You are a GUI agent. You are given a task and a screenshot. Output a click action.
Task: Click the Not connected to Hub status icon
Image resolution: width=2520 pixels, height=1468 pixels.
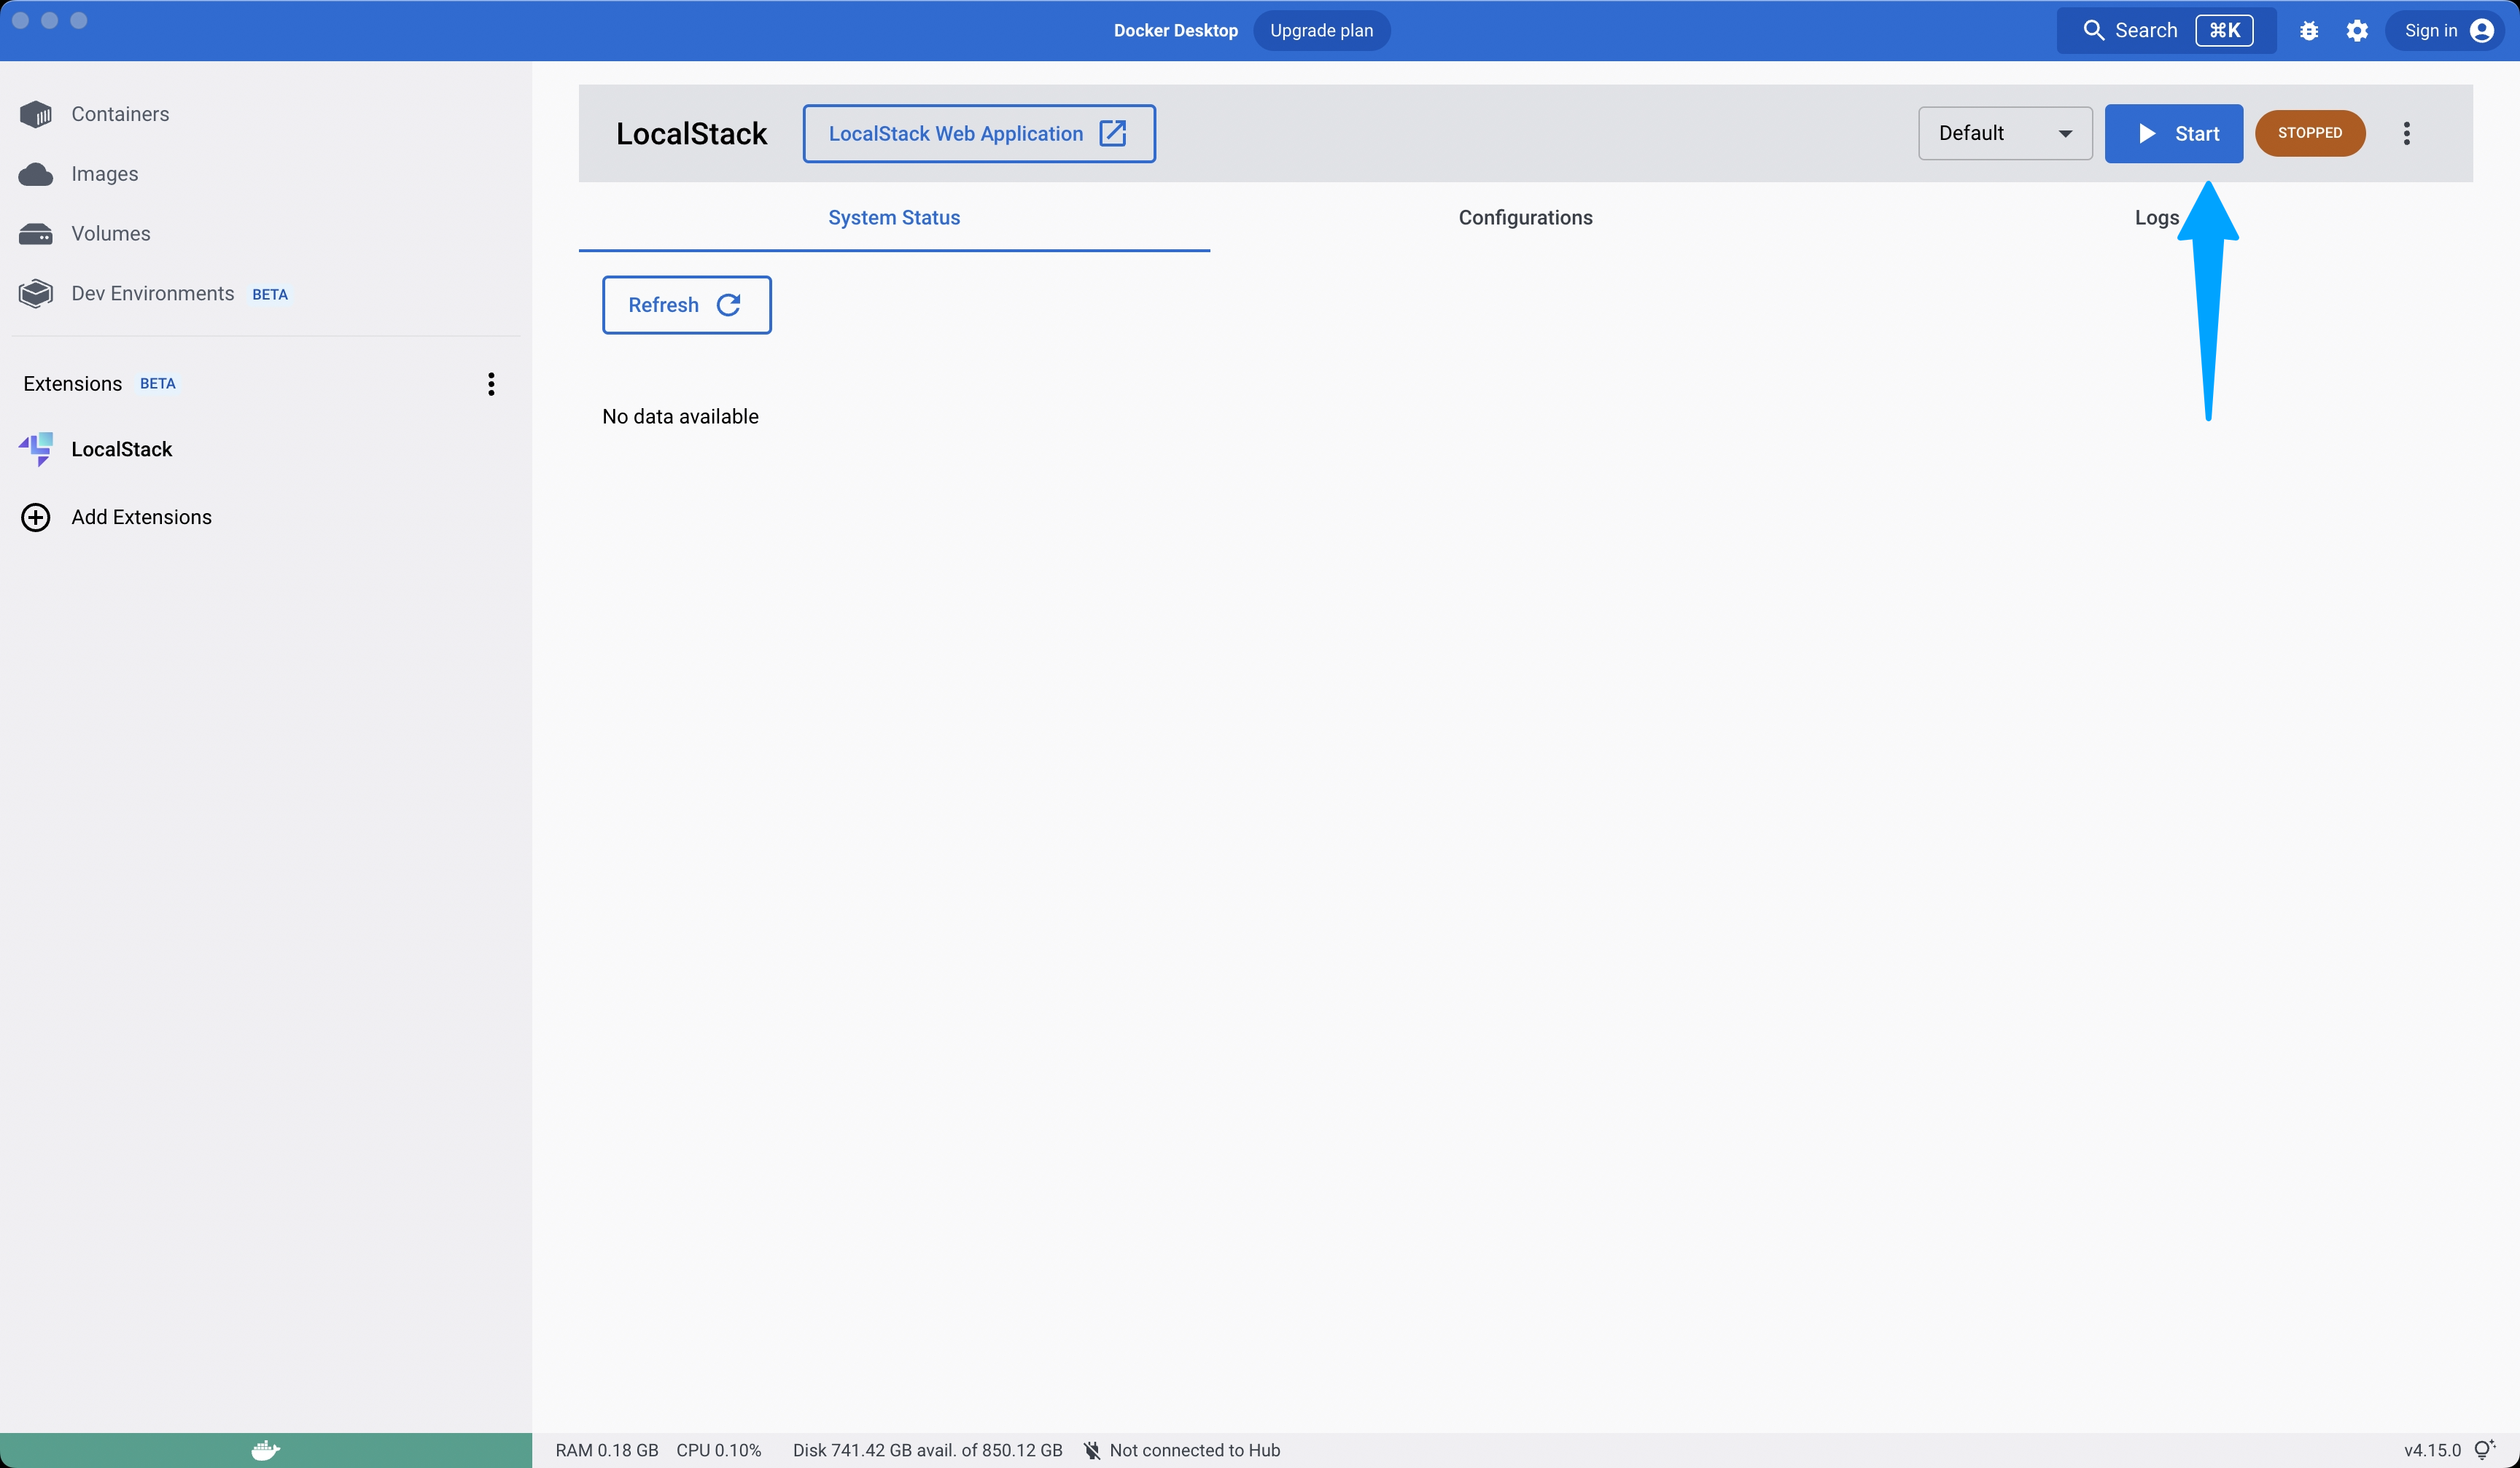coord(1093,1449)
